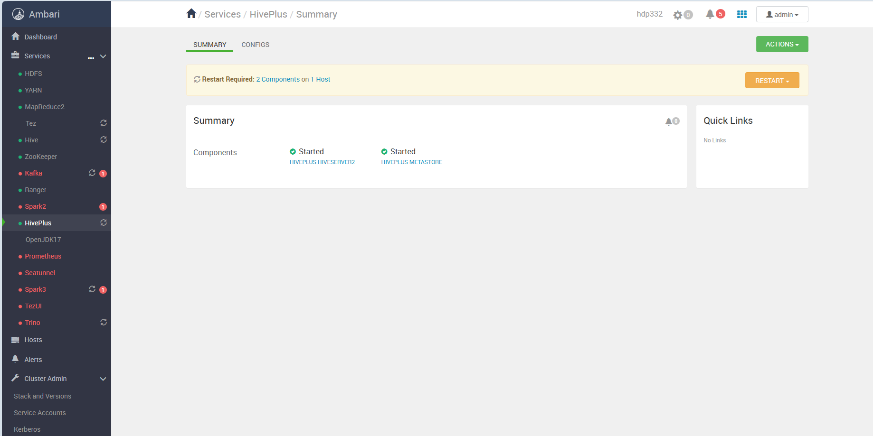Open HIVEPLUS METASTORE component link
This screenshot has height=436, width=873.
coord(411,162)
